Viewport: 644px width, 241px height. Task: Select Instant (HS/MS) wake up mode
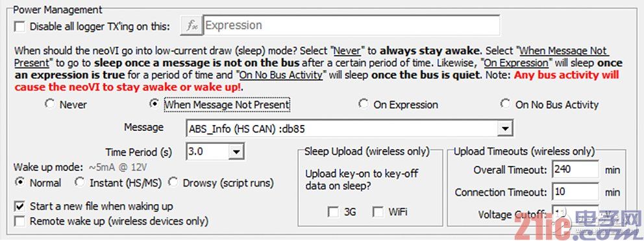click(x=79, y=183)
